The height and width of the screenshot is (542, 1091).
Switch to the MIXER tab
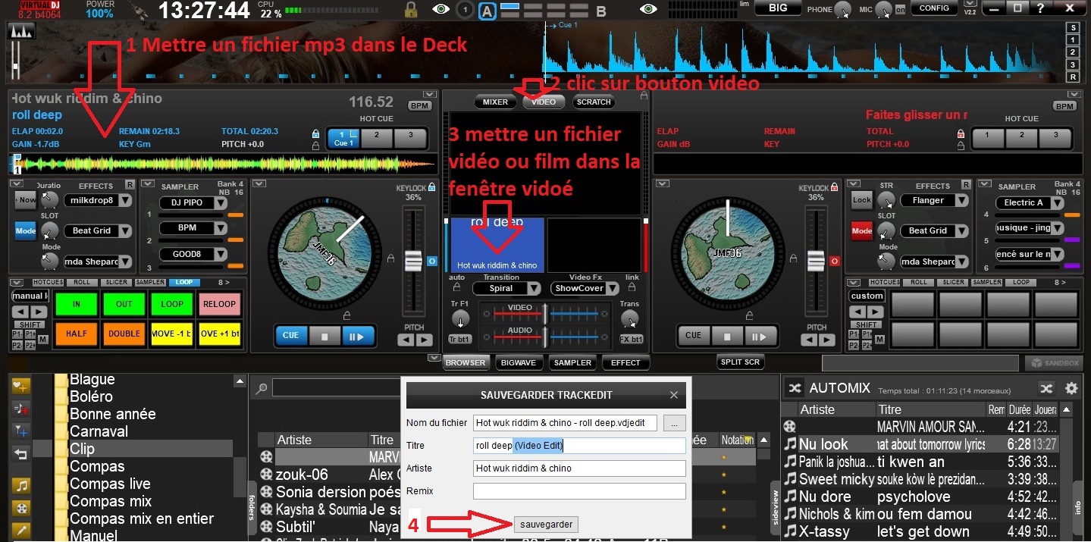[x=496, y=102]
